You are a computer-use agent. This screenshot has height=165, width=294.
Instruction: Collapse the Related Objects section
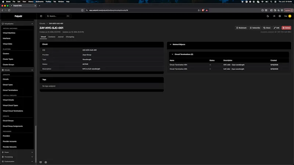click(171, 44)
